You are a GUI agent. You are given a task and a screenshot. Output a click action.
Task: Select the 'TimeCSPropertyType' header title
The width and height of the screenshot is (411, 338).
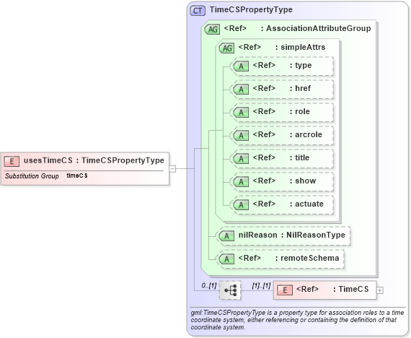[x=251, y=9]
